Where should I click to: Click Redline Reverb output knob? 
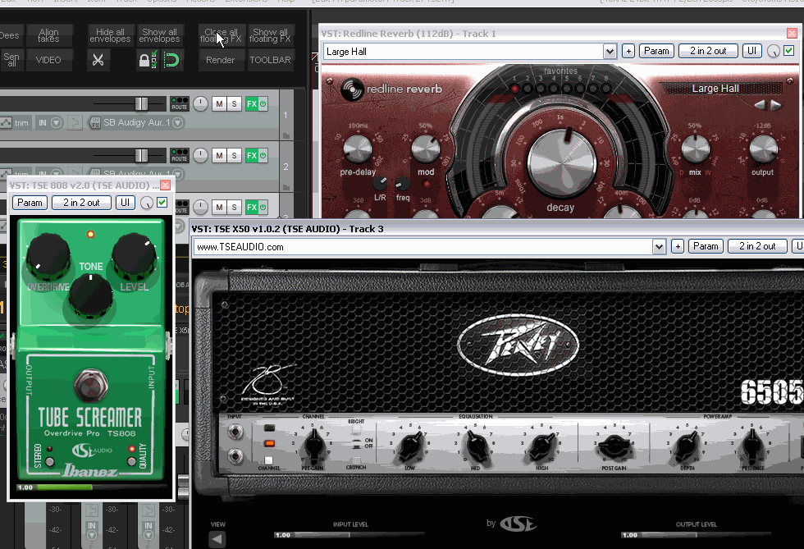click(x=764, y=149)
